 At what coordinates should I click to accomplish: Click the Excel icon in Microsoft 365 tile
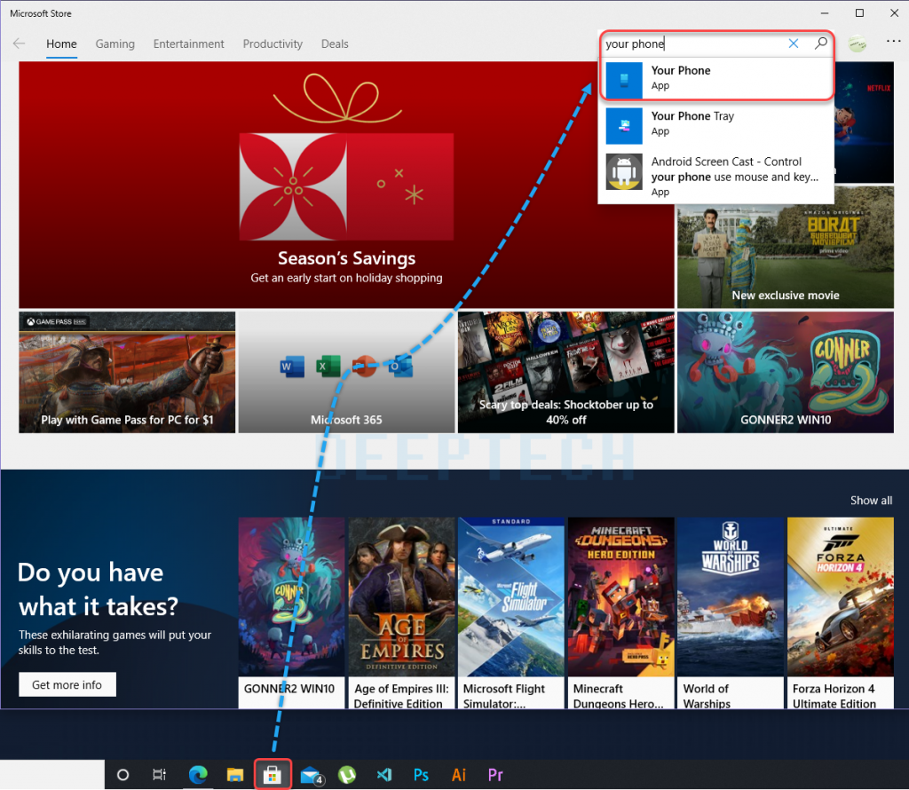tap(328, 367)
